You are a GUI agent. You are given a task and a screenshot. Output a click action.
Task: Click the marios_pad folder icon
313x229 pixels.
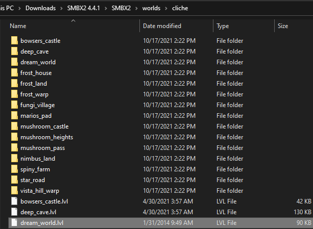pyautogui.click(x=14, y=116)
